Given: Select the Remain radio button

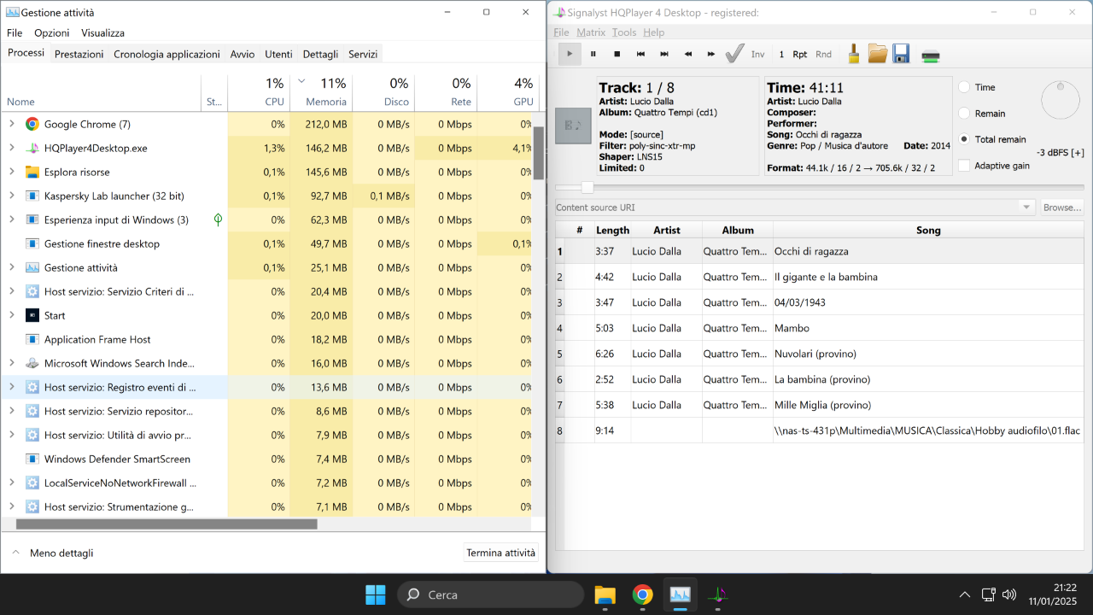Looking at the screenshot, I should (x=964, y=113).
